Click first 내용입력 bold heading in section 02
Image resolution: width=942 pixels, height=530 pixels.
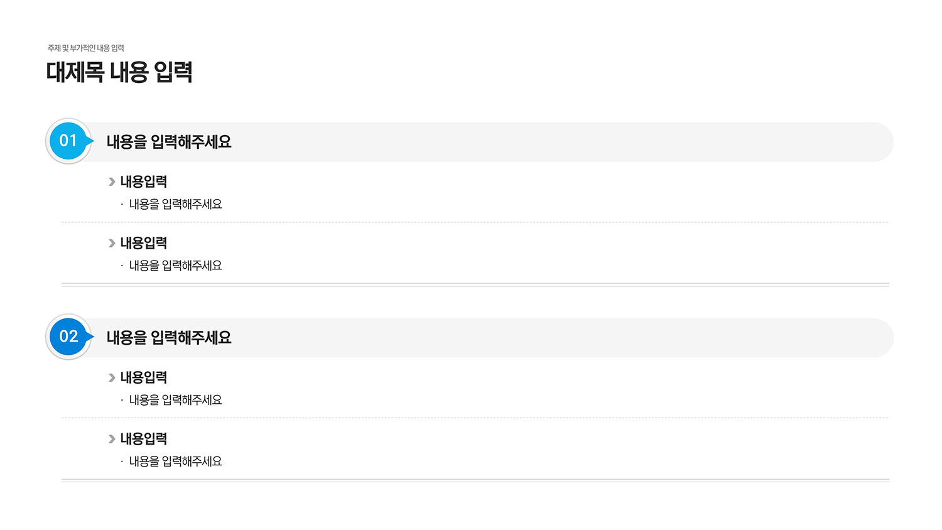click(x=144, y=377)
